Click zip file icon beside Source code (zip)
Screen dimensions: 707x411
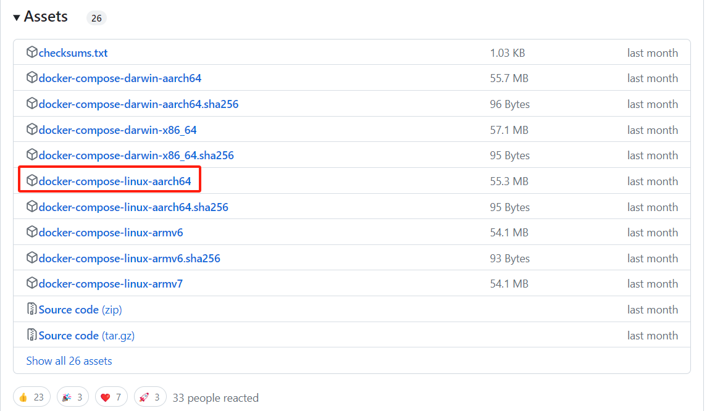tap(31, 309)
